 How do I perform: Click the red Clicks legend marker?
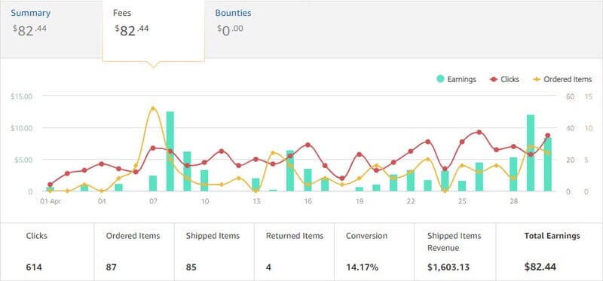(x=494, y=80)
